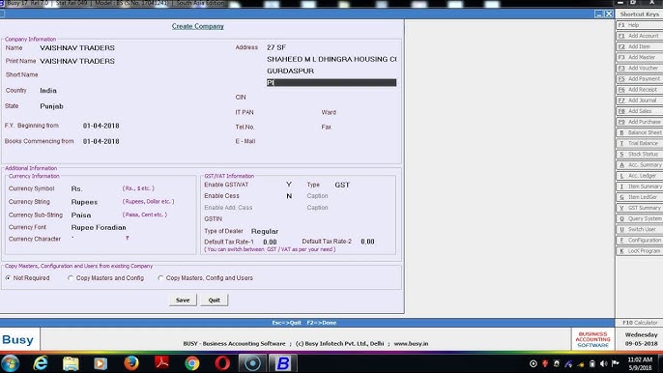Open the Switch User shortcut
Image resolution: width=663 pixels, height=373 pixels.
point(640,229)
